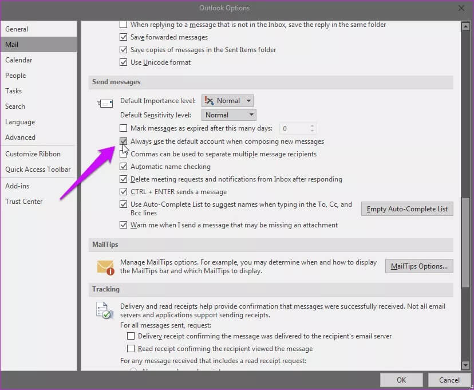Screen dimensions: 474x390
Task: Click Empty Auto-Complete List button
Action: tap(407, 209)
